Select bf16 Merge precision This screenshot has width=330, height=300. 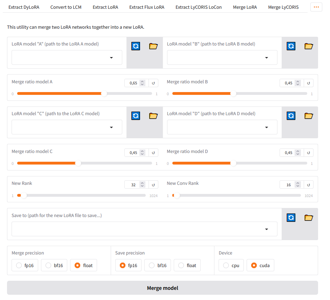[x=54, y=265]
